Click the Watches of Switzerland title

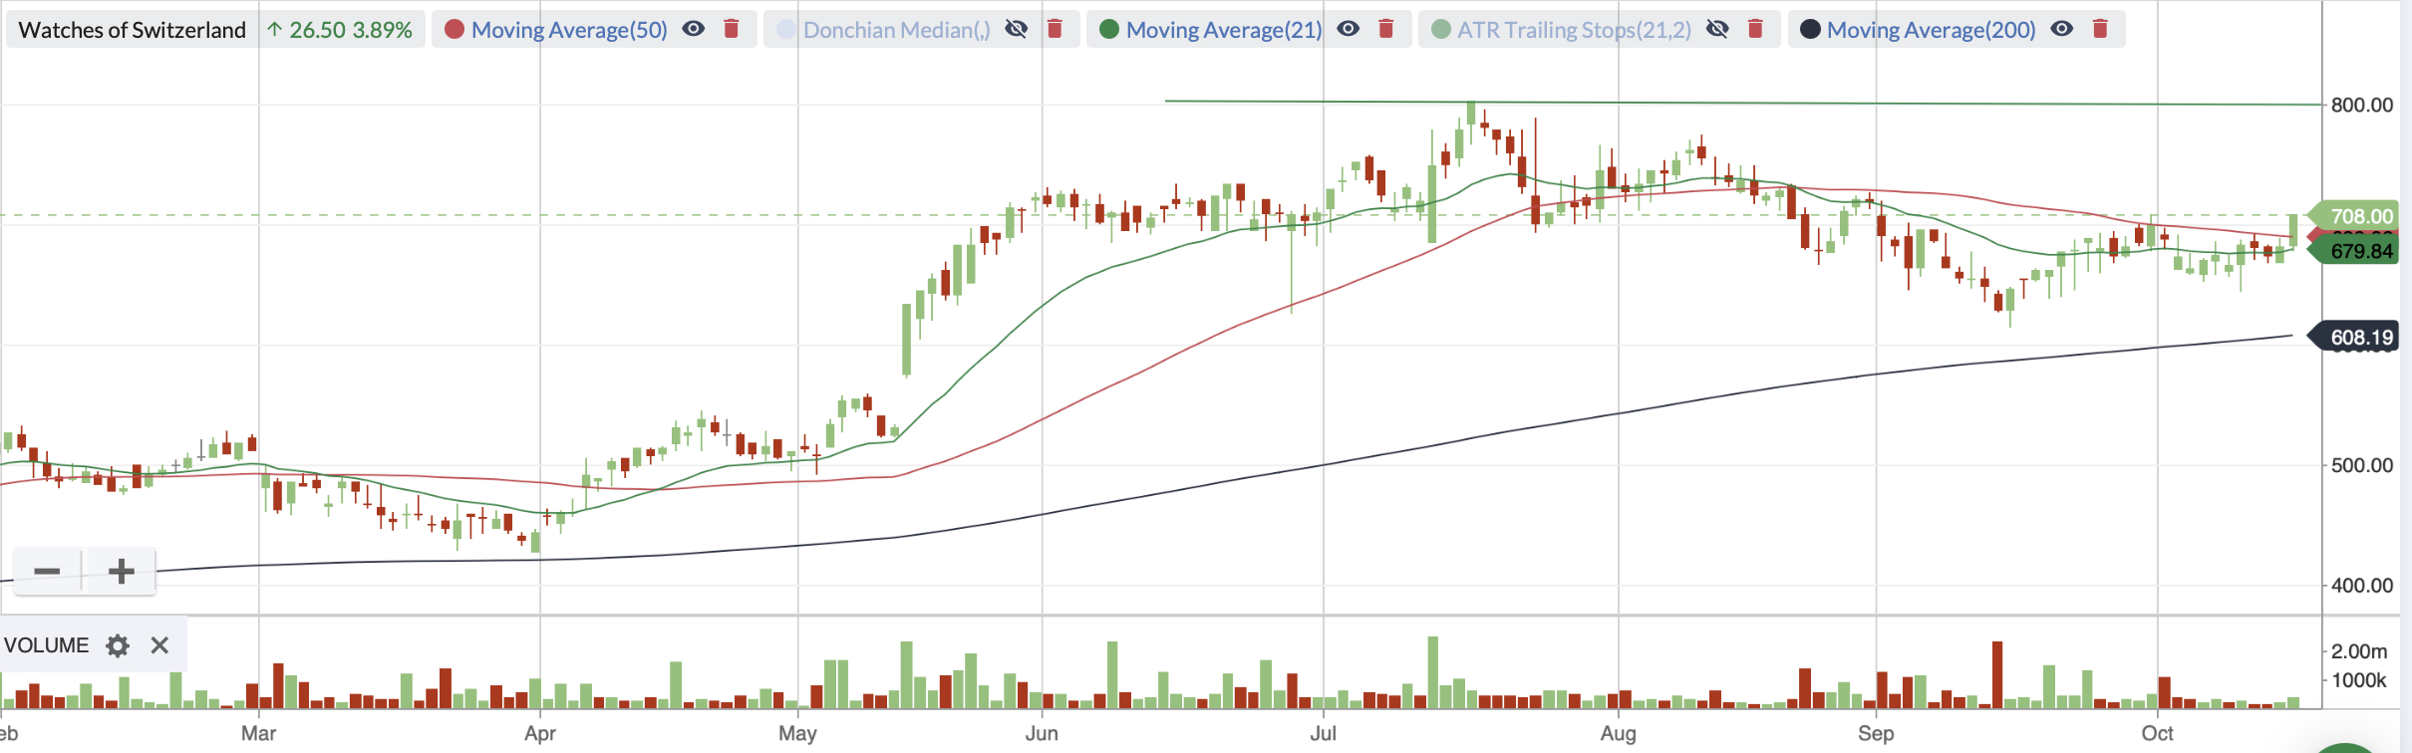coord(133,30)
